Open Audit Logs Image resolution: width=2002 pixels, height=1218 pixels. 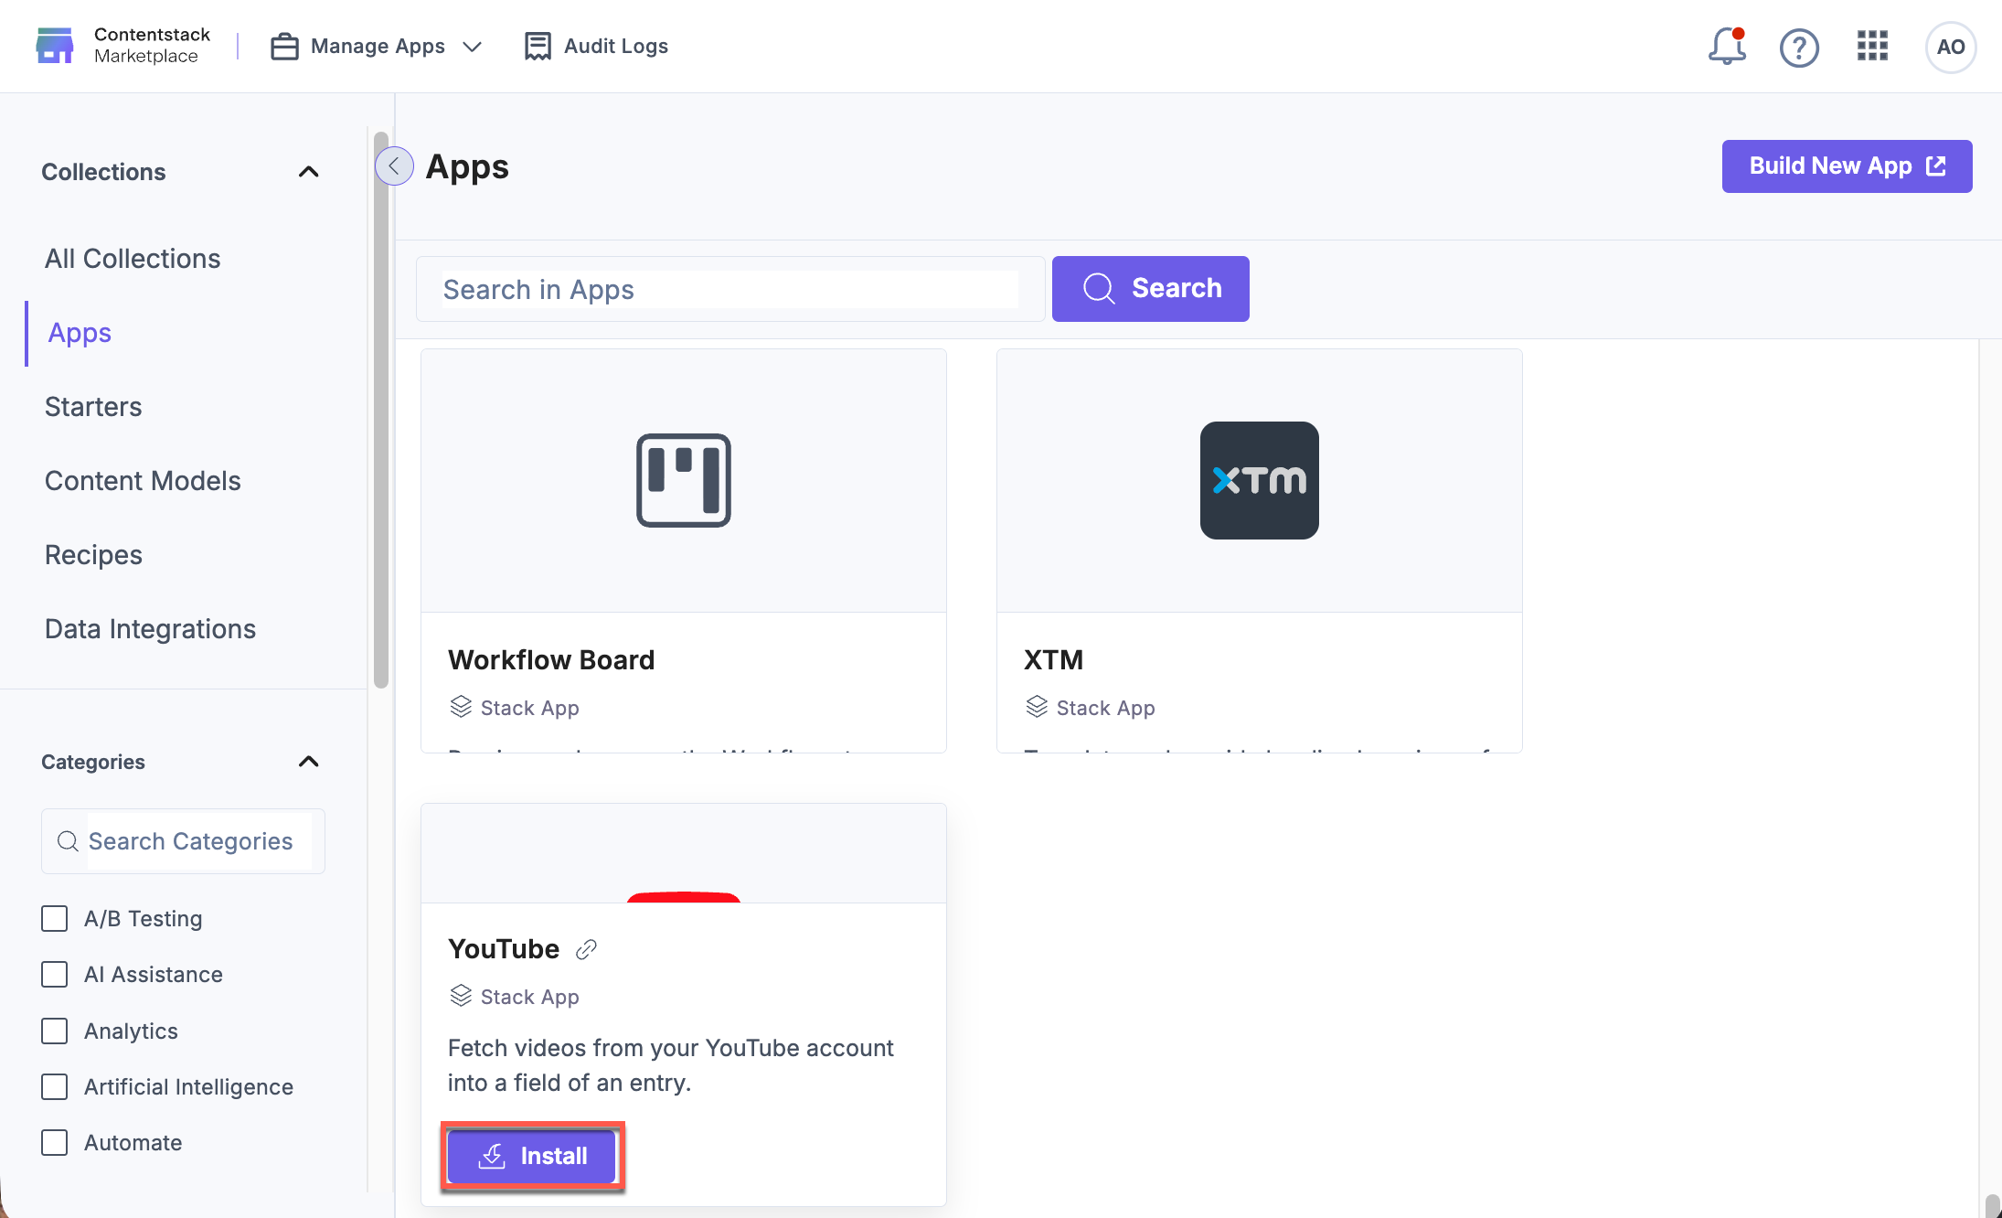(x=596, y=46)
